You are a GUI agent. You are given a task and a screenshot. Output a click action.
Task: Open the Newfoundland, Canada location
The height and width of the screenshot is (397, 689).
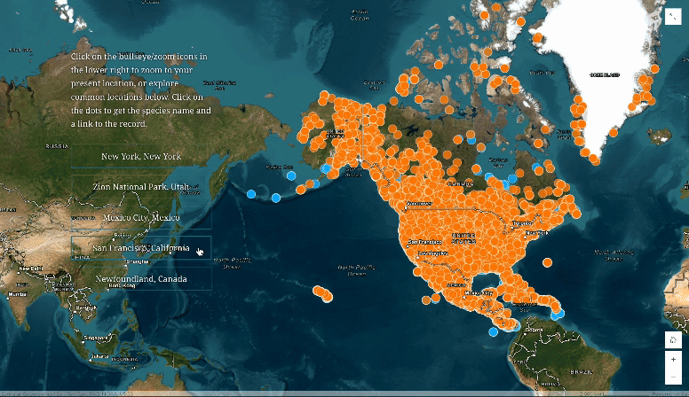click(141, 278)
